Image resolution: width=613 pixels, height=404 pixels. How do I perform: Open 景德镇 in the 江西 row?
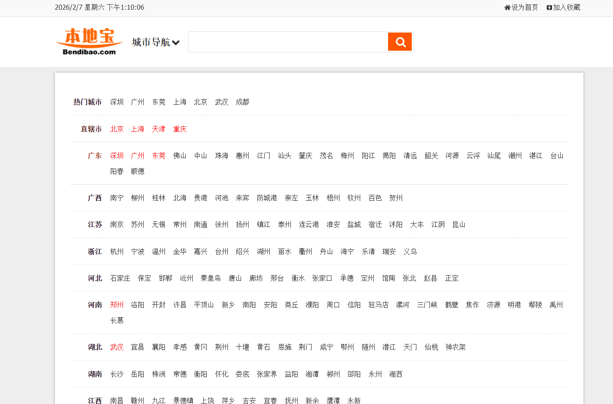click(x=183, y=400)
